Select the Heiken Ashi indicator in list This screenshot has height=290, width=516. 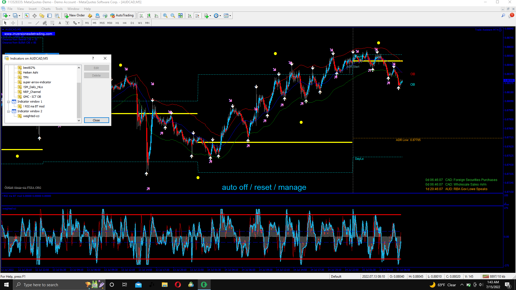click(x=30, y=73)
